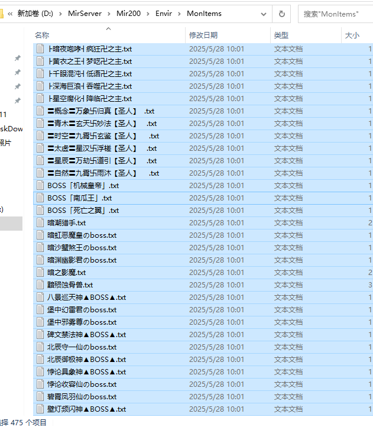Select the file 碧霄凤羽仙のboss.txt
The image size is (373, 430).
pyautogui.click(x=203, y=396)
